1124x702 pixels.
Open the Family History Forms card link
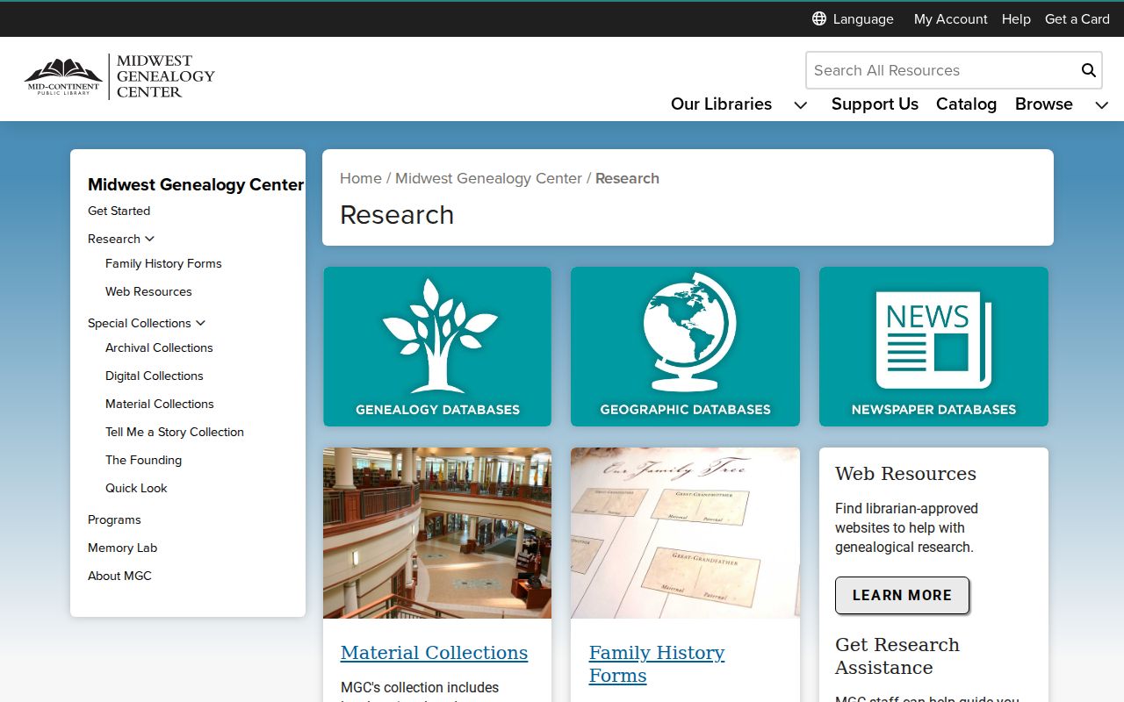point(657,664)
